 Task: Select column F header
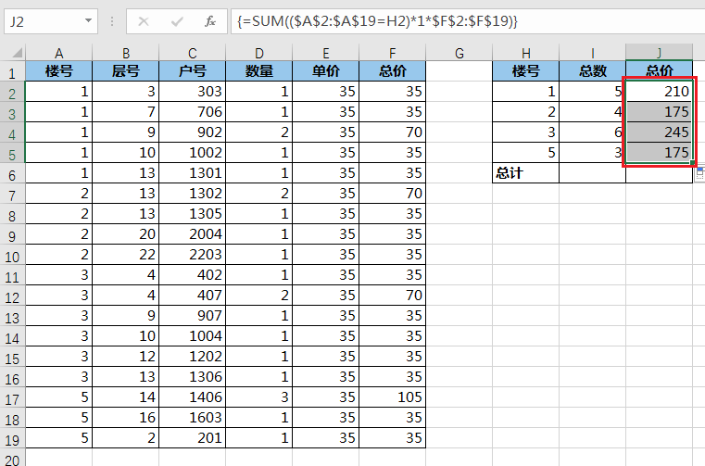click(392, 53)
